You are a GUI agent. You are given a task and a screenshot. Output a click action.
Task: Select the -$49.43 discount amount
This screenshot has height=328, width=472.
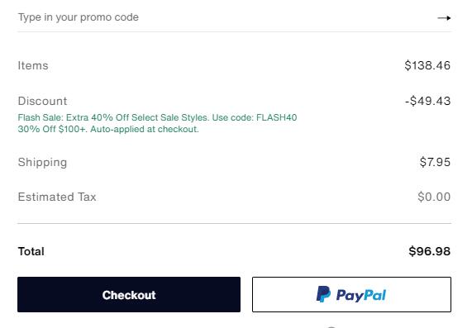coord(427,101)
